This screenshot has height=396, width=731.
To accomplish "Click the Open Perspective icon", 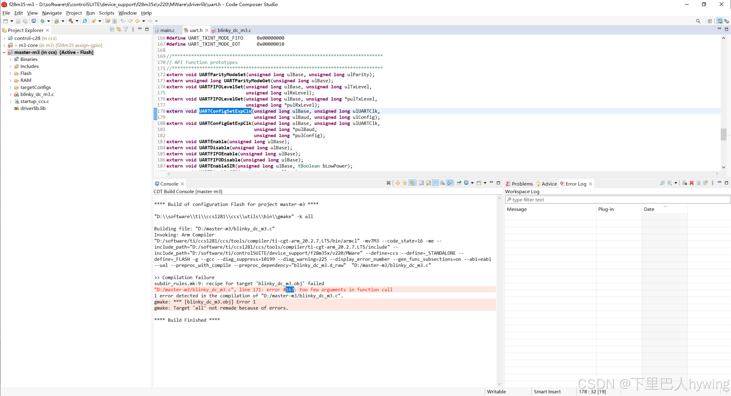I will point(710,21).
